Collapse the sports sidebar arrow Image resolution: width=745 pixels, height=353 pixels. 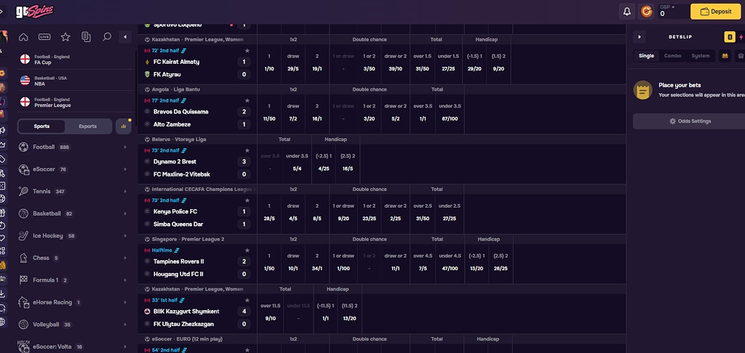(125, 37)
